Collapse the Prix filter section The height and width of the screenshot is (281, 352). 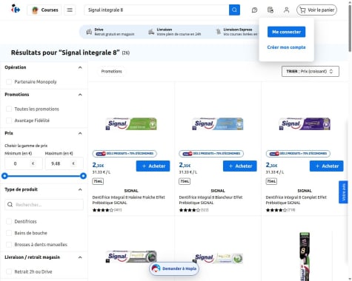80,133
